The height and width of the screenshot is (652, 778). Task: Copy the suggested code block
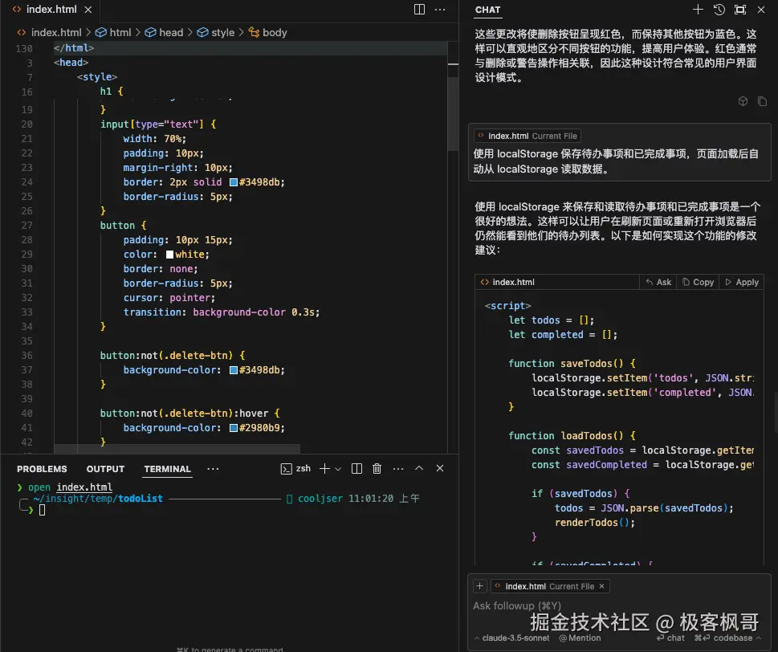click(698, 282)
